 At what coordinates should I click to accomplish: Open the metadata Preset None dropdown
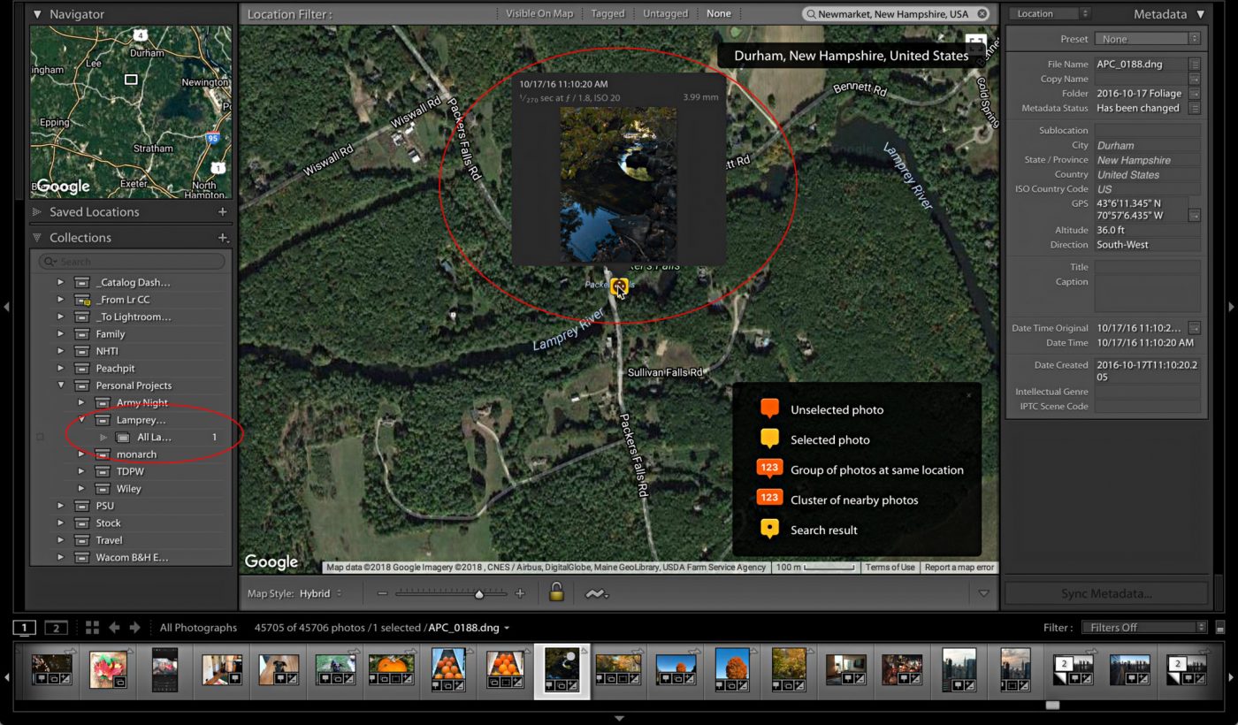click(x=1147, y=39)
